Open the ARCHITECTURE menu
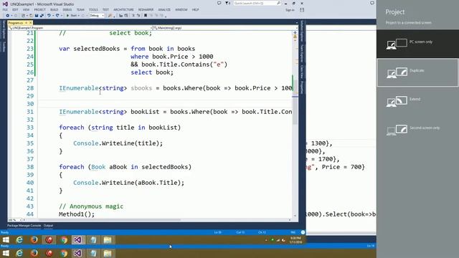 [x=123, y=9]
